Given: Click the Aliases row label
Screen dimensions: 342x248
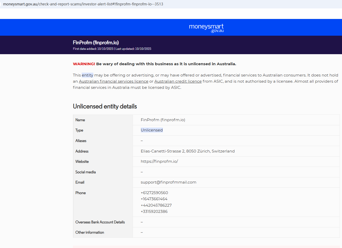Looking at the screenshot, I should pos(81,141).
